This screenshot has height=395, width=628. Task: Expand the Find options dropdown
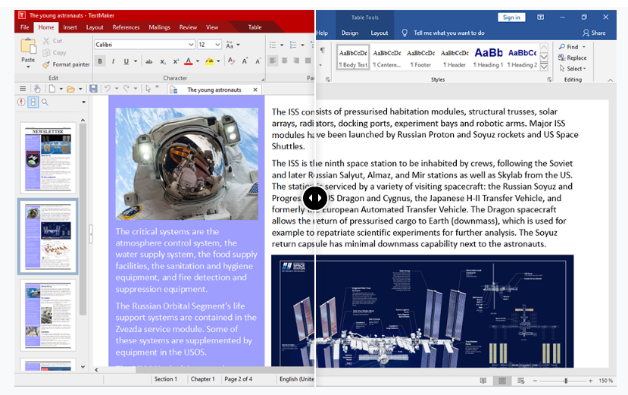tap(583, 47)
